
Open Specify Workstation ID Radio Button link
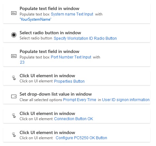tap(85, 38)
